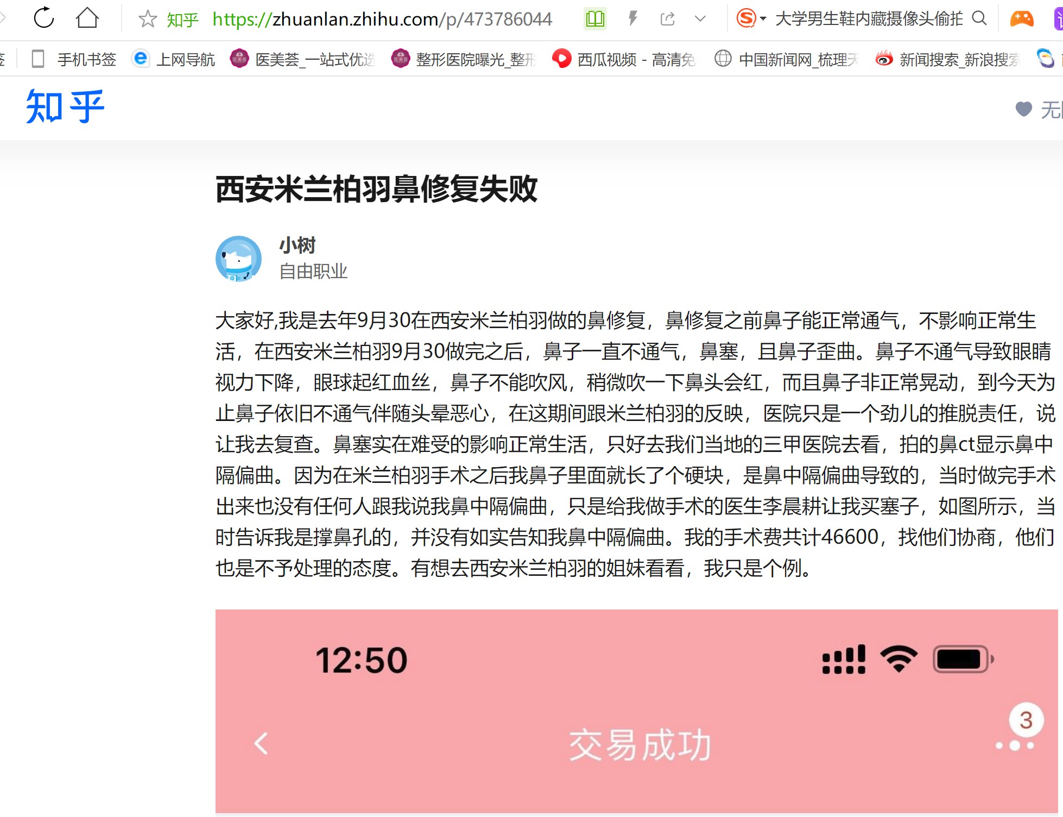Image resolution: width=1063 pixels, height=817 pixels.
Task: Open the 医美荟_一站式 bookmark
Action: coord(302,59)
